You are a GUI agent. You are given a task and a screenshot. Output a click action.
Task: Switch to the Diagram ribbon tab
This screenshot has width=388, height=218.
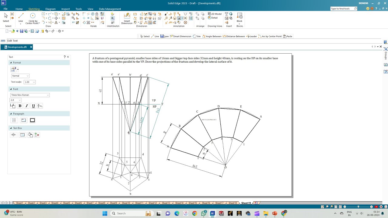pos(50,9)
